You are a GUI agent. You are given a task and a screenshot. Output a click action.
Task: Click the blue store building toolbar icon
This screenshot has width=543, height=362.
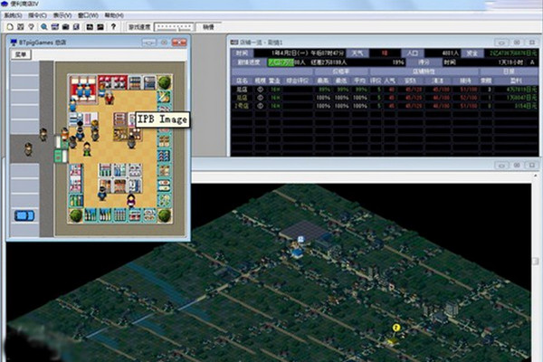tap(54, 26)
